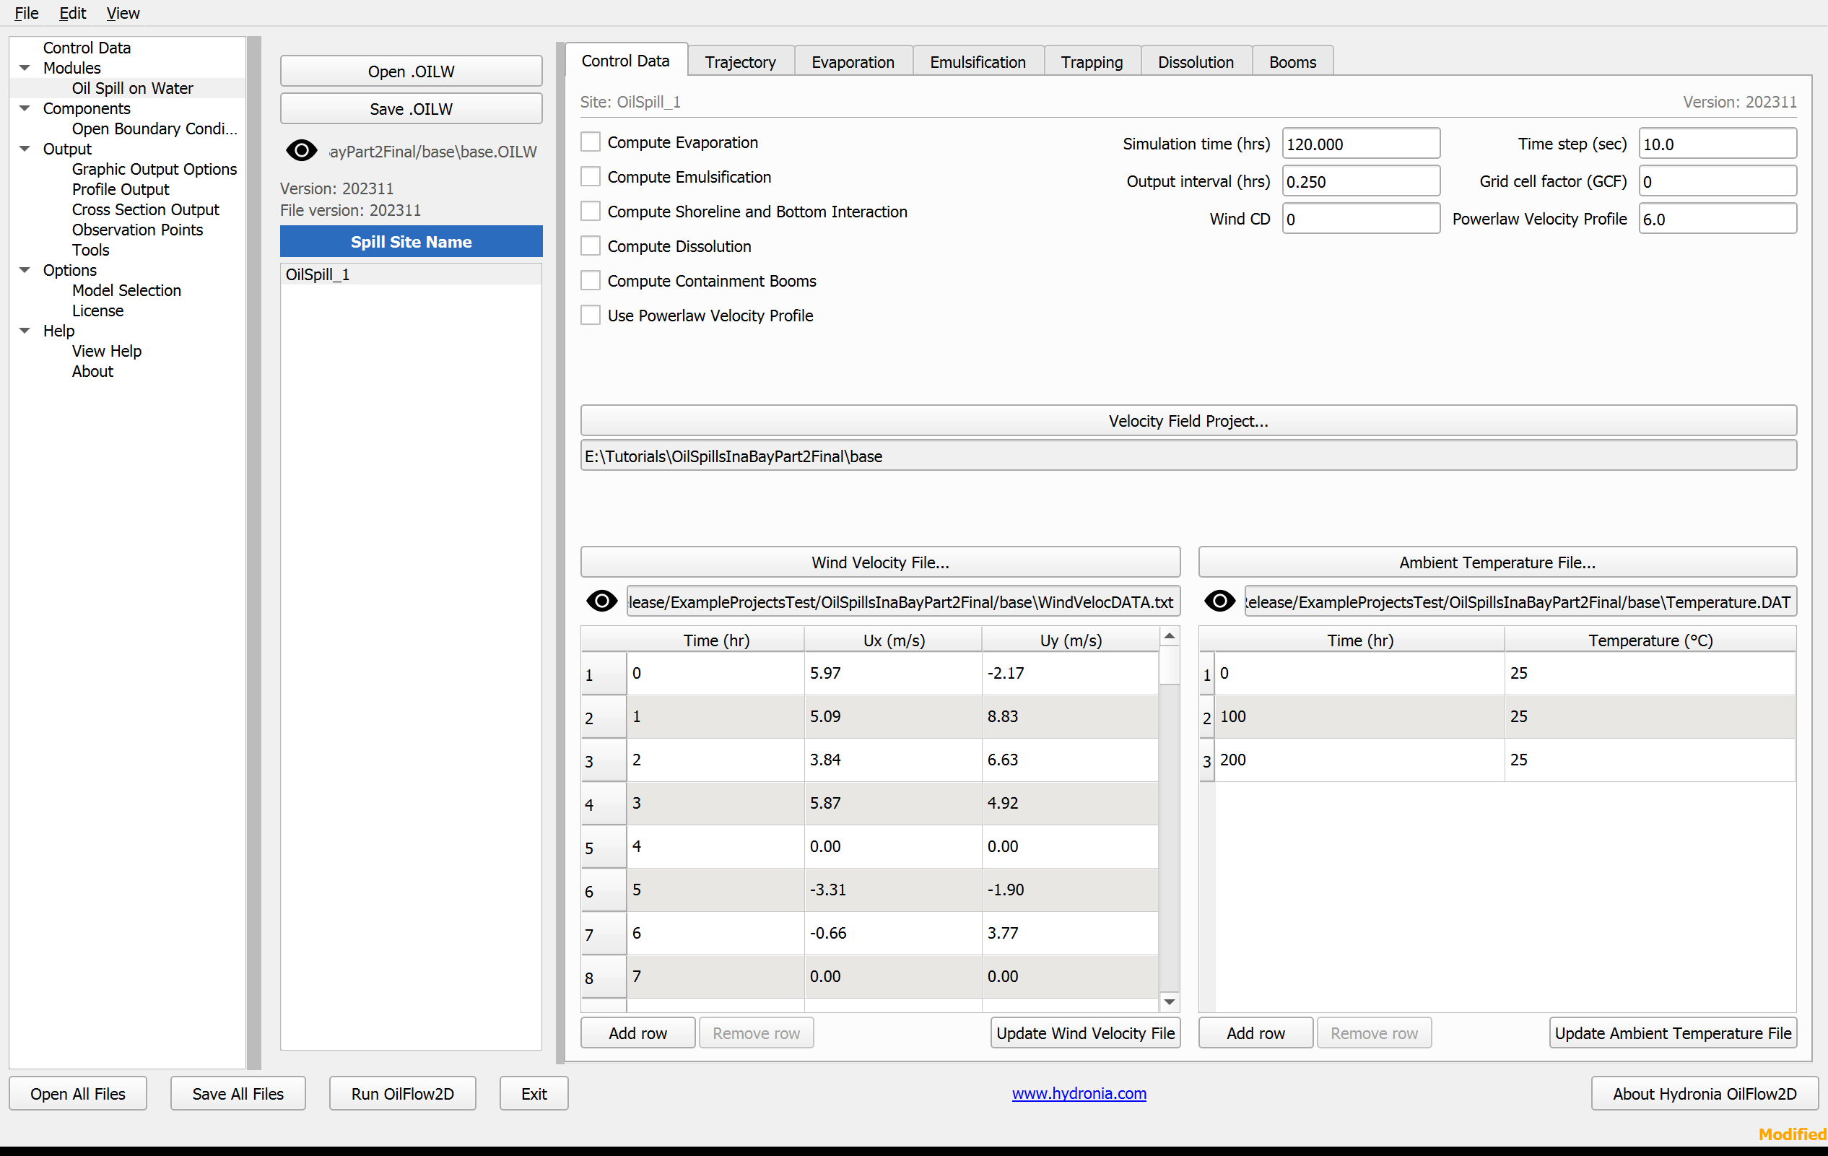Image resolution: width=1828 pixels, height=1156 pixels.
Task: Click the Save .OILW button
Action: (411, 108)
